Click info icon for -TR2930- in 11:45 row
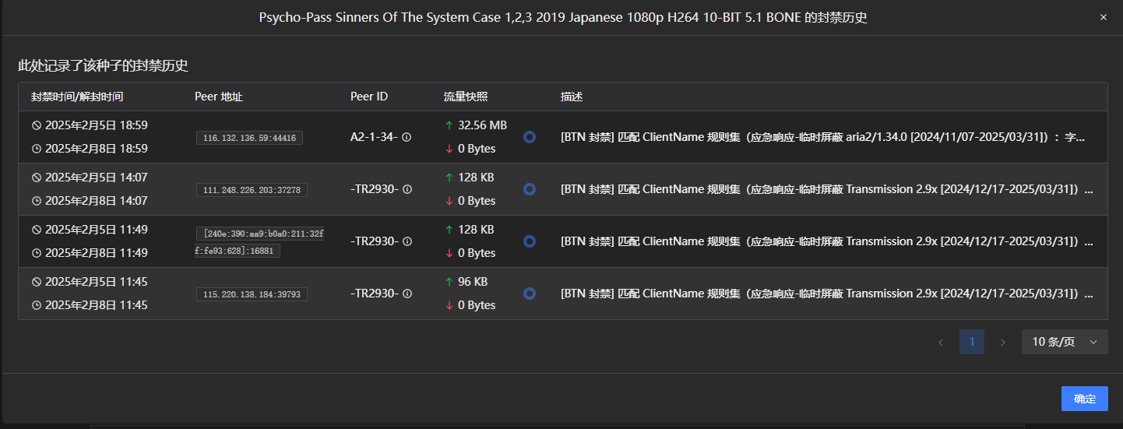 [407, 294]
